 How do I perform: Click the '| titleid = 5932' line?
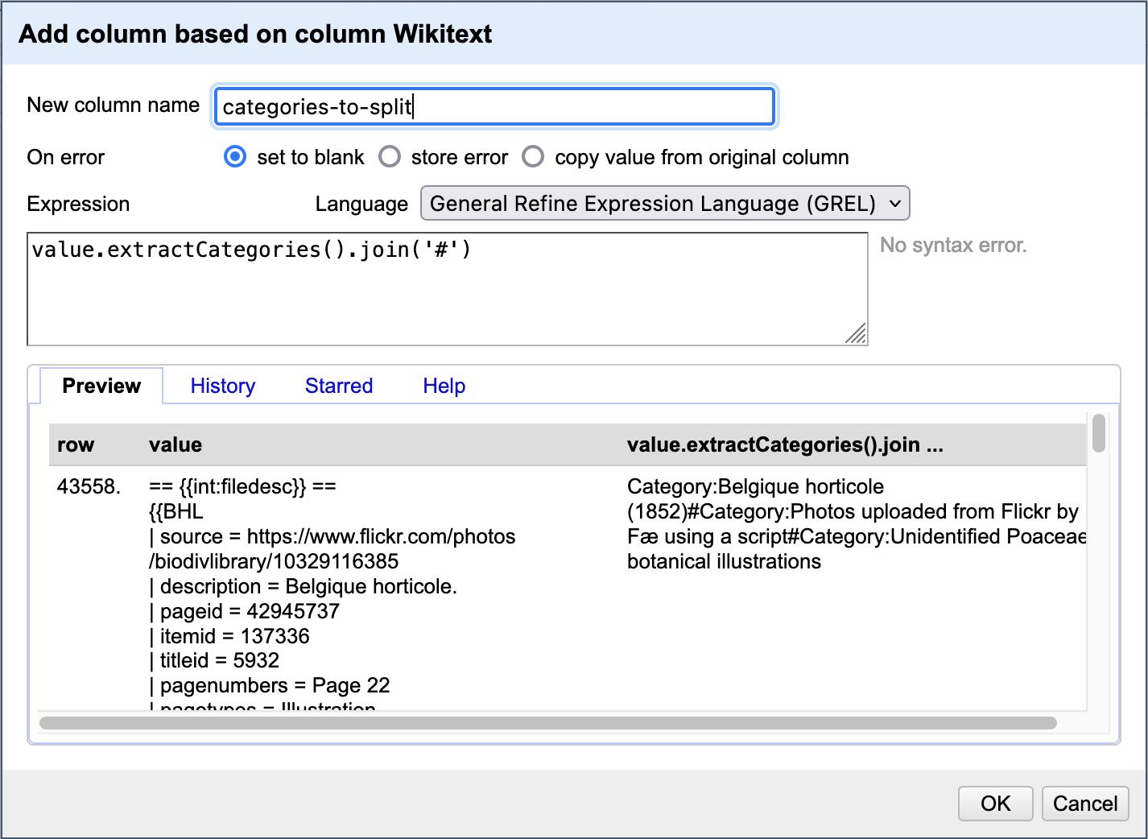[x=214, y=660]
